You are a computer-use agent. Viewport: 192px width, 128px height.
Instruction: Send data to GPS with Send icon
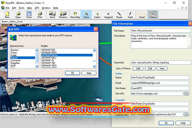tap(52, 15)
